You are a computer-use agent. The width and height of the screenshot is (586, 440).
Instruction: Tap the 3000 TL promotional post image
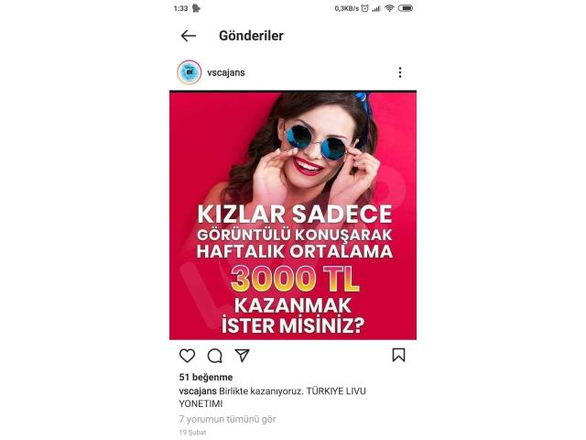coord(293,215)
